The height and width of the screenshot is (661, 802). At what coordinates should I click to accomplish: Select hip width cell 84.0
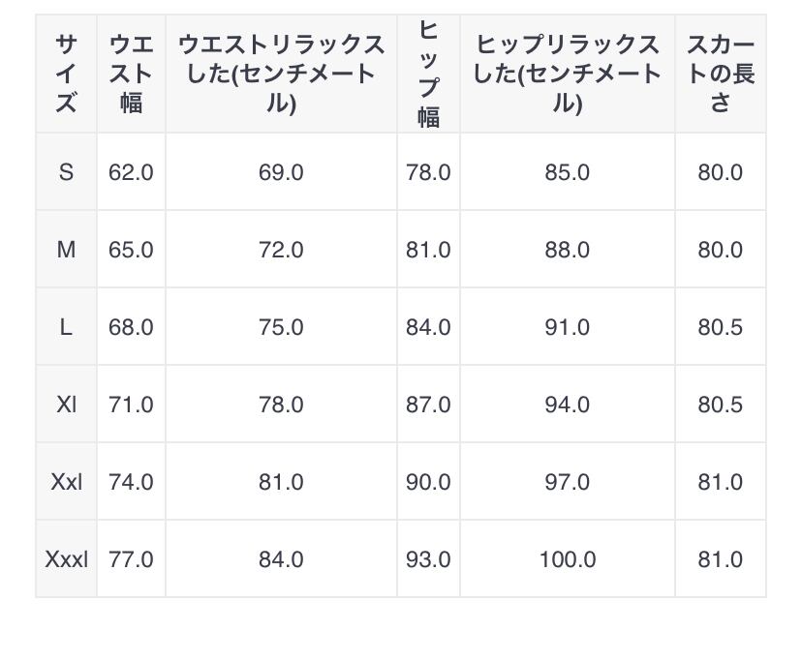point(428,327)
